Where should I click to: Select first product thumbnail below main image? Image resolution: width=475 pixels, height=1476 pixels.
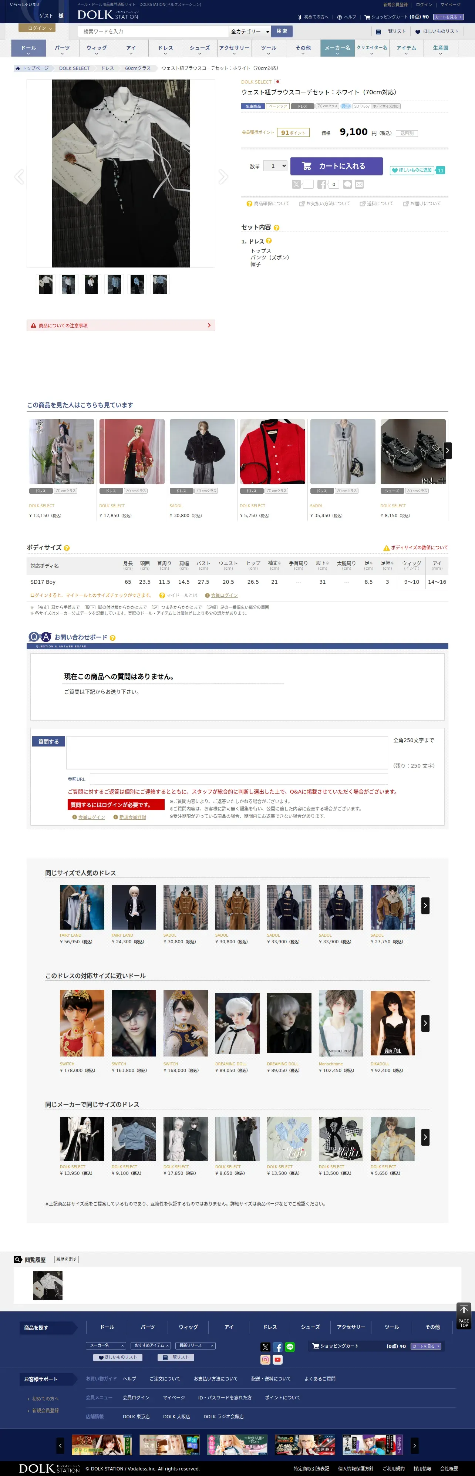coord(46,284)
